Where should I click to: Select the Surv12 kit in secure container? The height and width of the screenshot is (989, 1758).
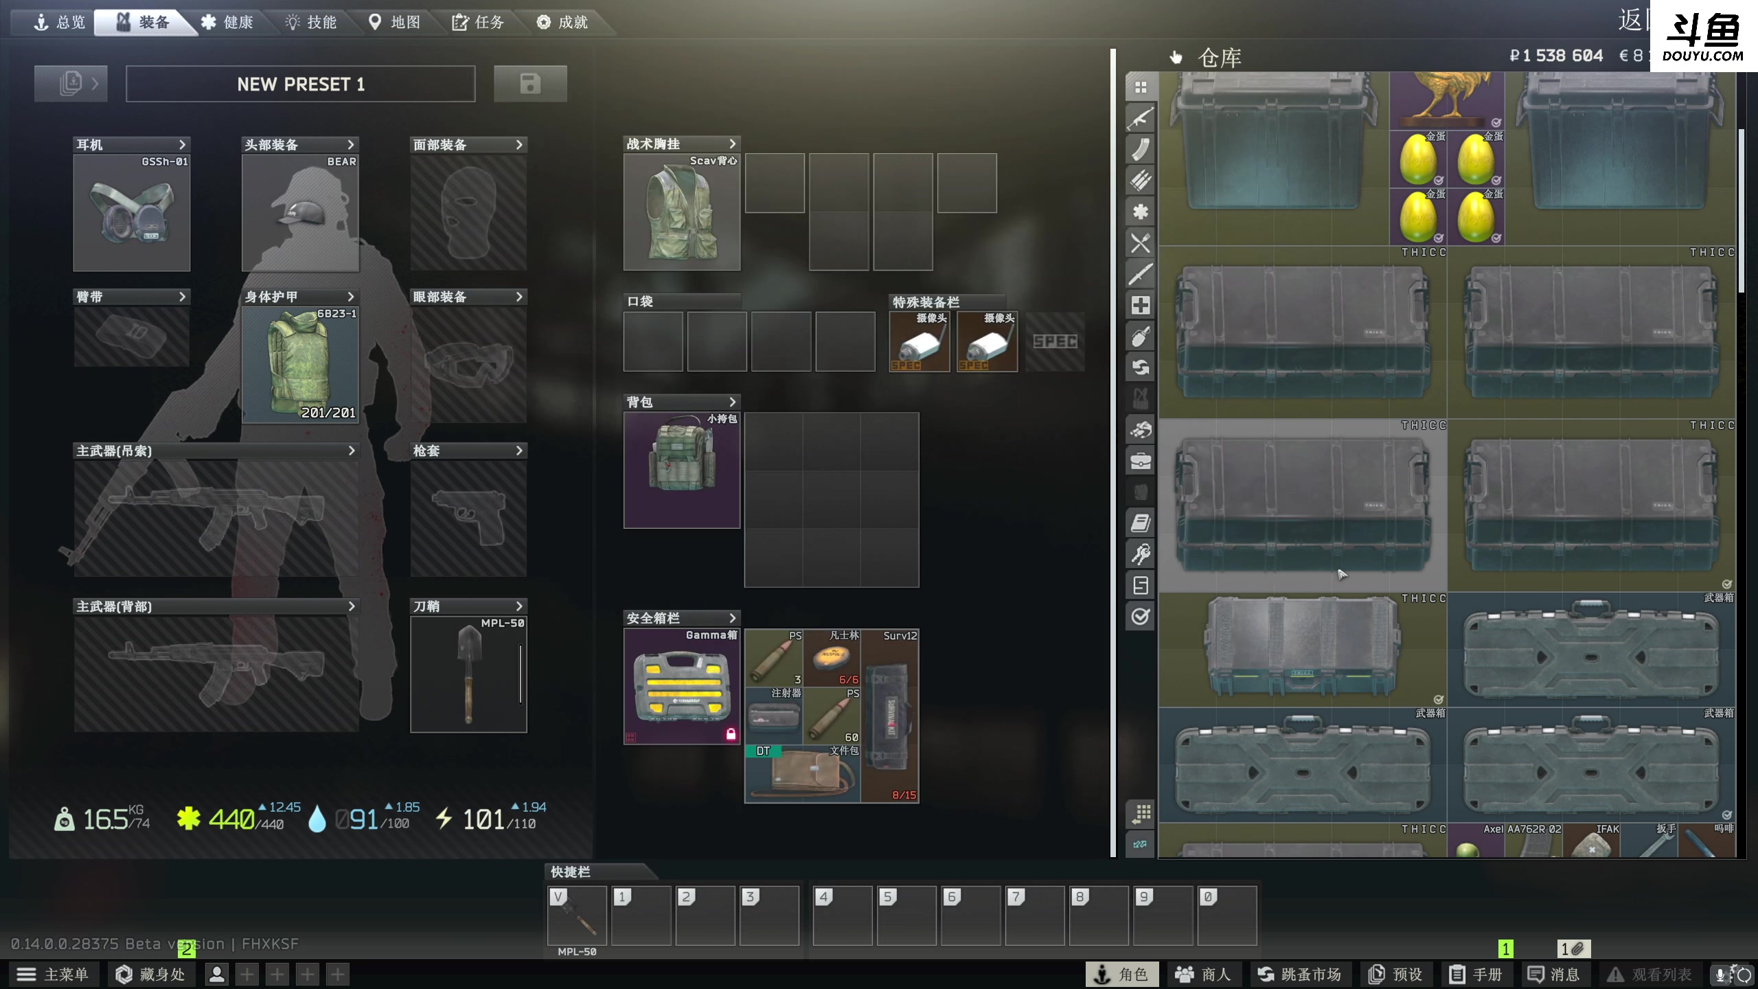[890, 716]
